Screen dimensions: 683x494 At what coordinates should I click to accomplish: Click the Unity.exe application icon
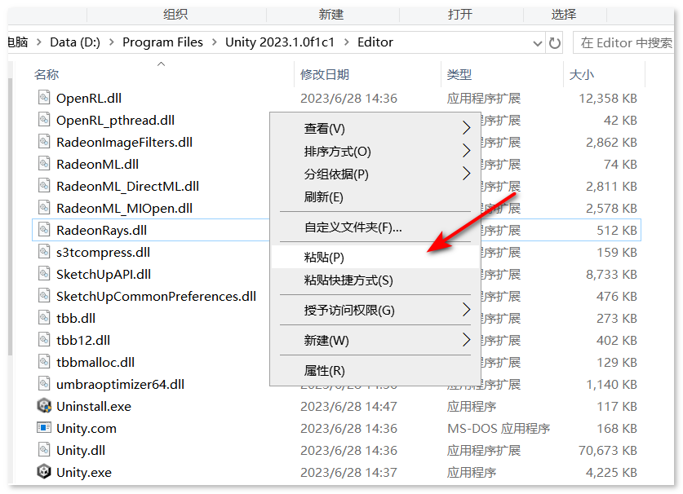[x=44, y=471]
